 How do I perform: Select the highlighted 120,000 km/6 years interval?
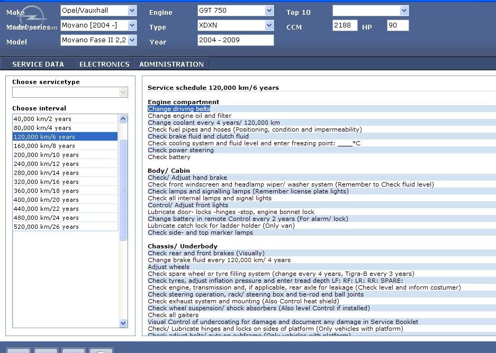[65, 137]
